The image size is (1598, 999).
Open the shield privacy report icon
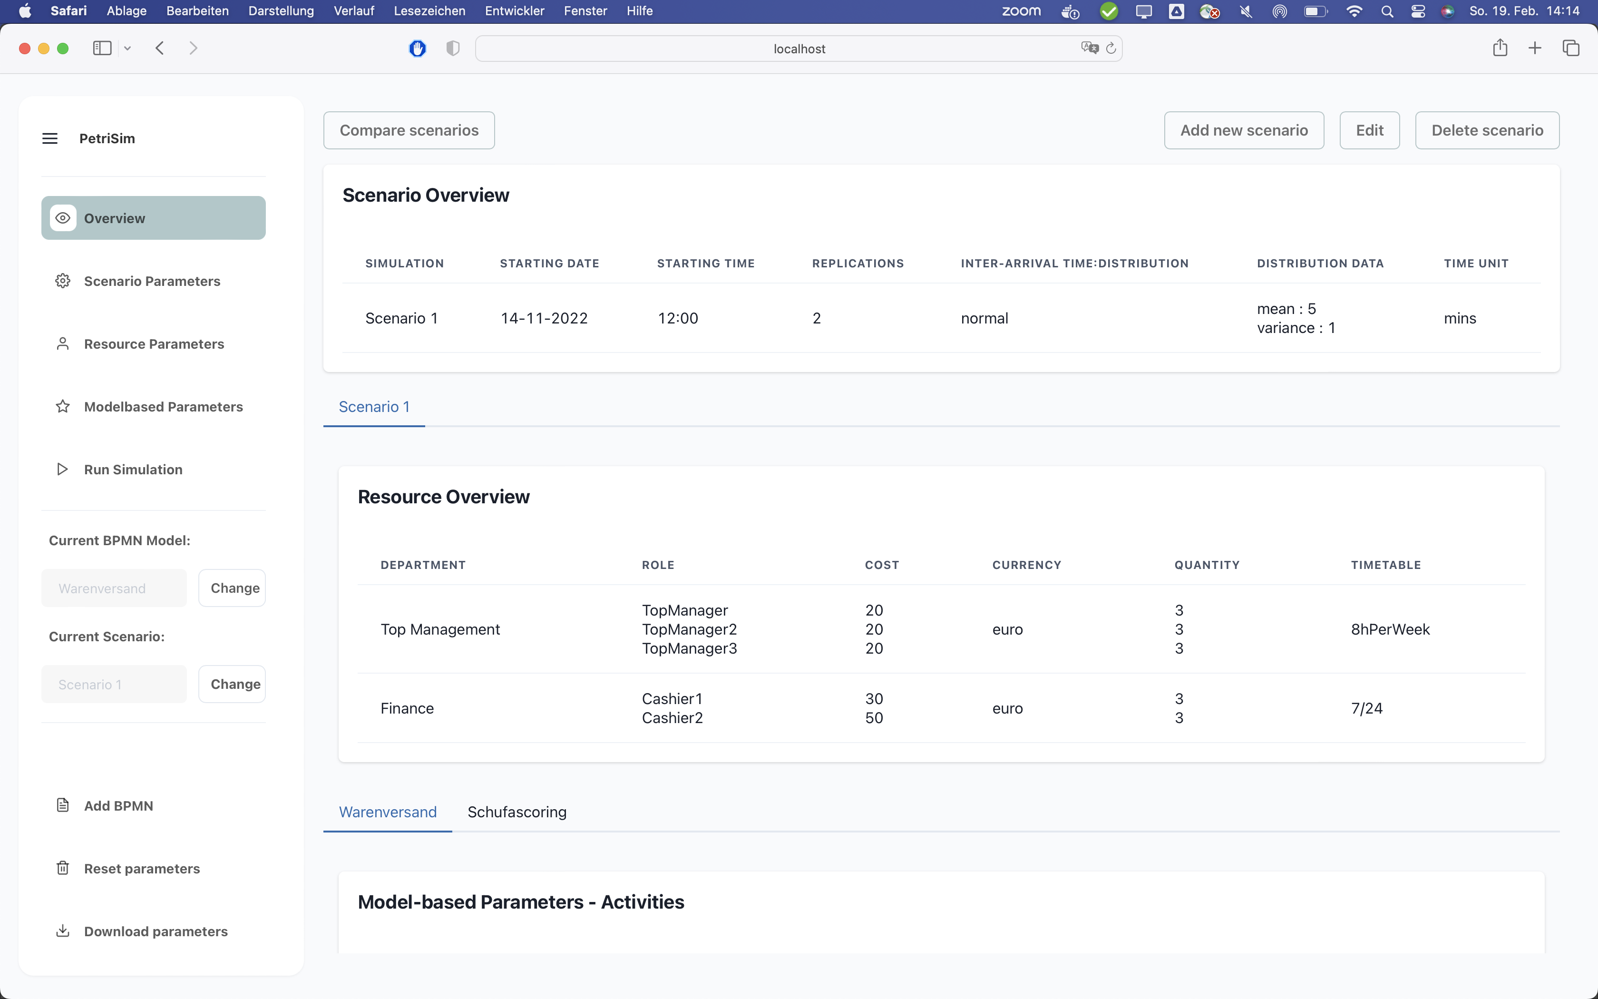click(453, 48)
